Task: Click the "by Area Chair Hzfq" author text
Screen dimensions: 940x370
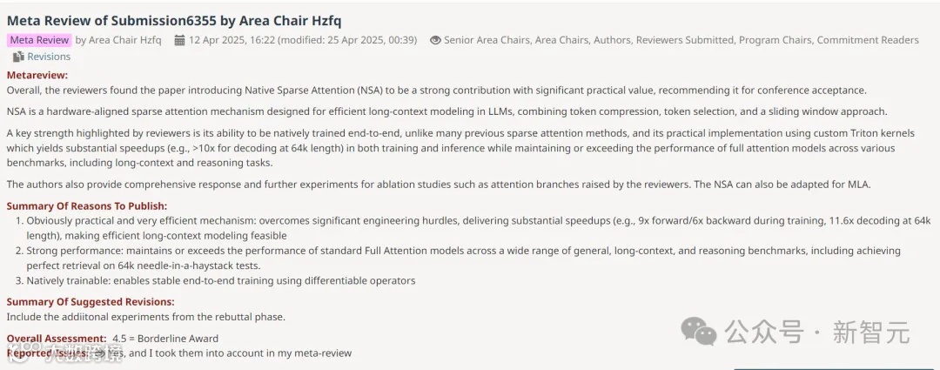Action: pyautogui.click(x=118, y=40)
